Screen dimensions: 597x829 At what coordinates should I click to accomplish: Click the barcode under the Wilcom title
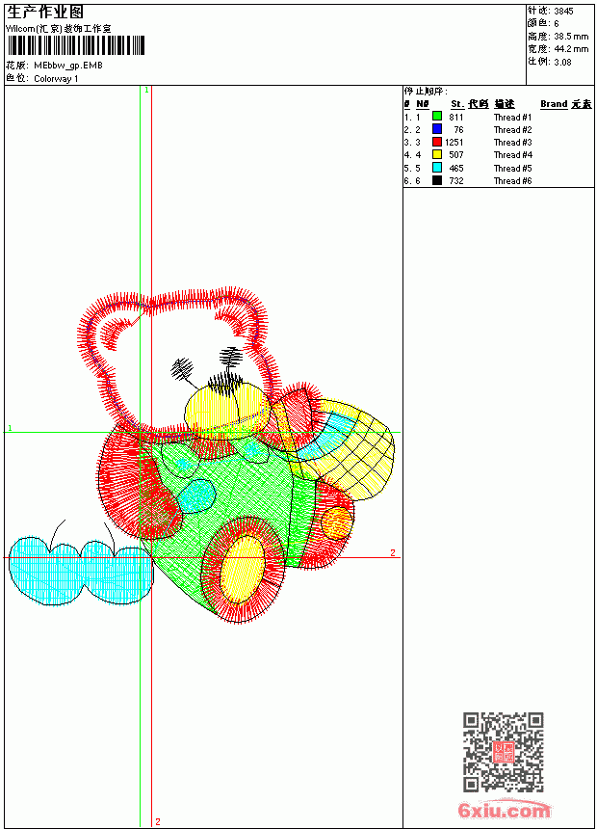pos(75,45)
